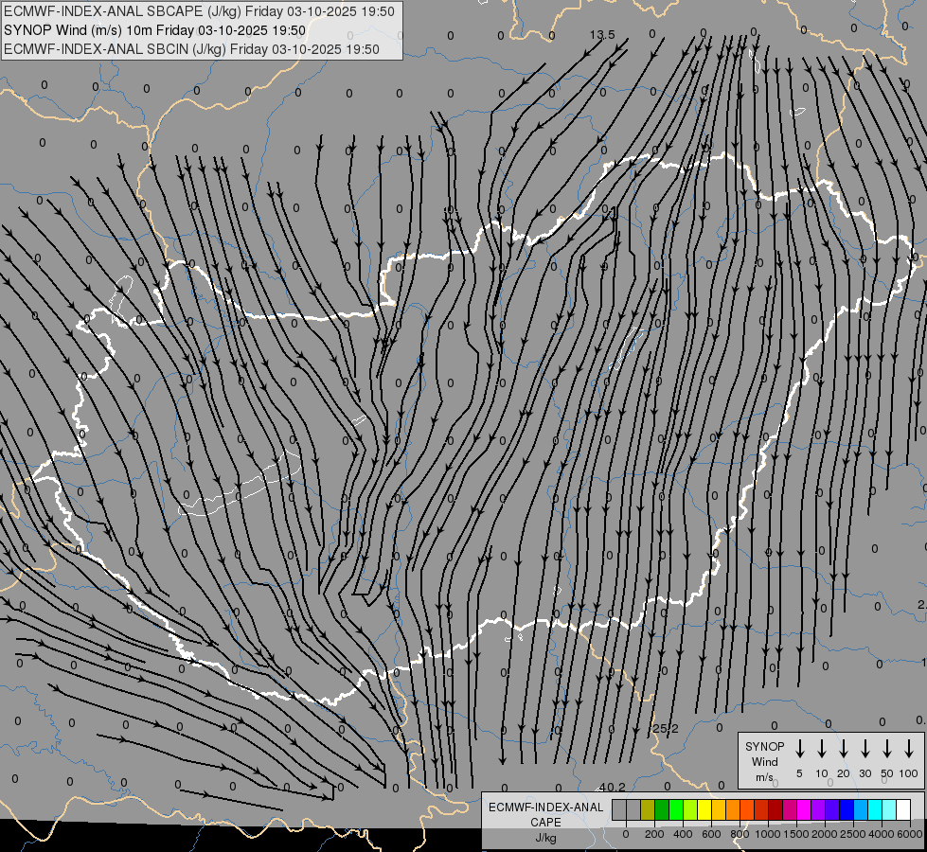The width and height of the screenshot is (927, 852).
Task: Click the ECMWF-INDEX-ANAL SBCAPE title line
Action: coord(201,11)
